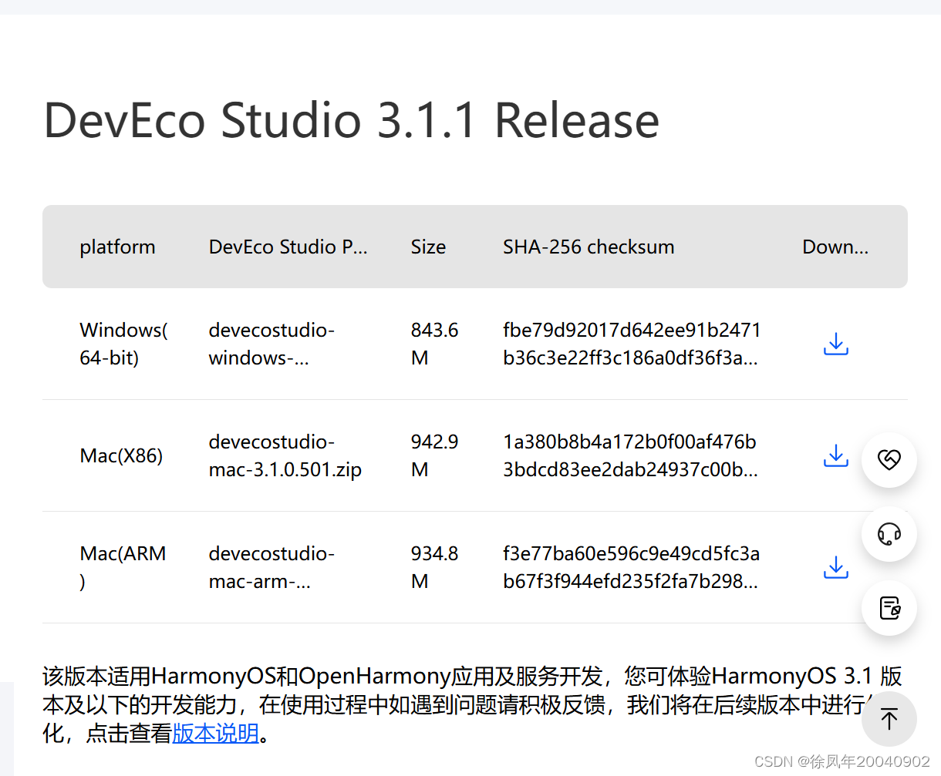This screenshot has height=776, width=941.
Task: Click the devecostudio-mac-arm-... file name
Action: point(272,567)
